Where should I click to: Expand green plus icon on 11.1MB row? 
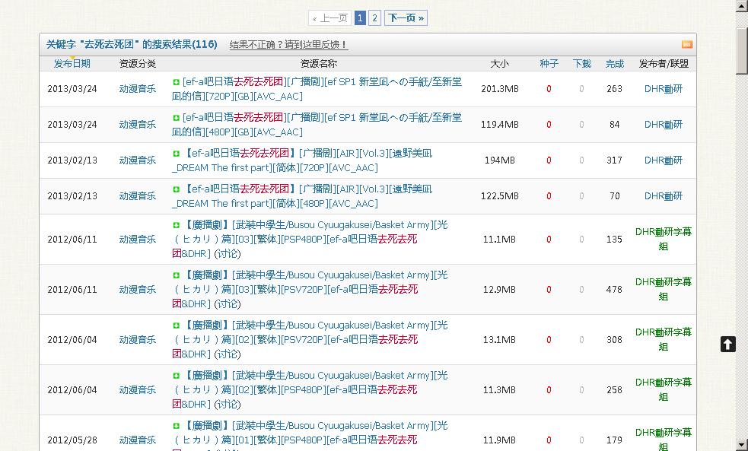176,225
